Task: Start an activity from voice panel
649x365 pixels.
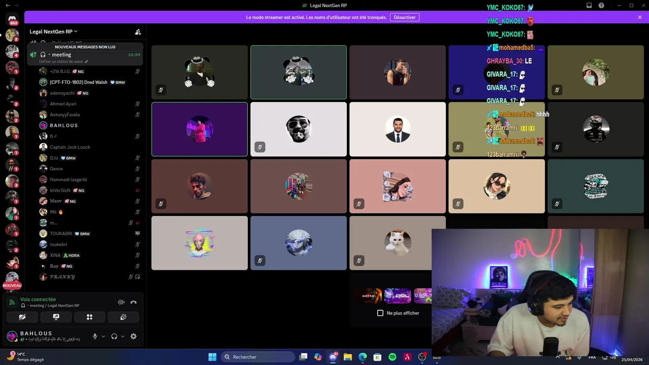Action: 90,317
